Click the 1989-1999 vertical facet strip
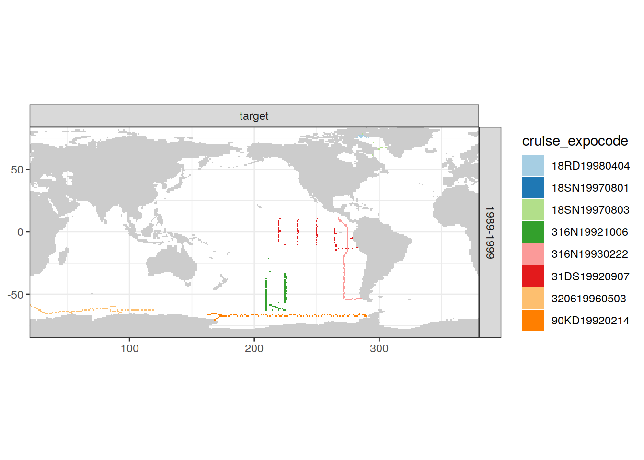Screen dimensions: 644x460 (490, 232)
